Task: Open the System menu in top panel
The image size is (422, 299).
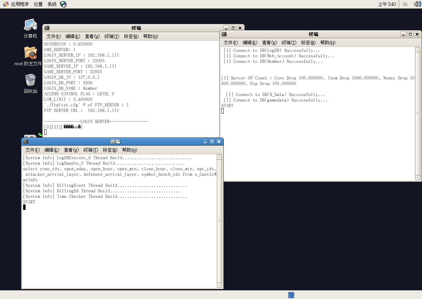Action: (52, 4)
